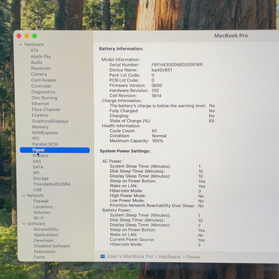Open Volumes under Network

point(42,213)
